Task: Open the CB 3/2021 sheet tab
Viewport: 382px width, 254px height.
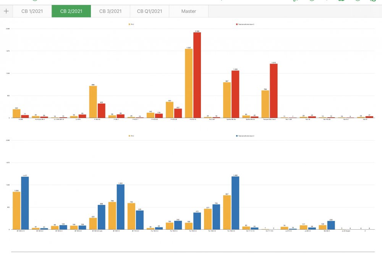Action: pyautogui.click(x=110, y=11)
